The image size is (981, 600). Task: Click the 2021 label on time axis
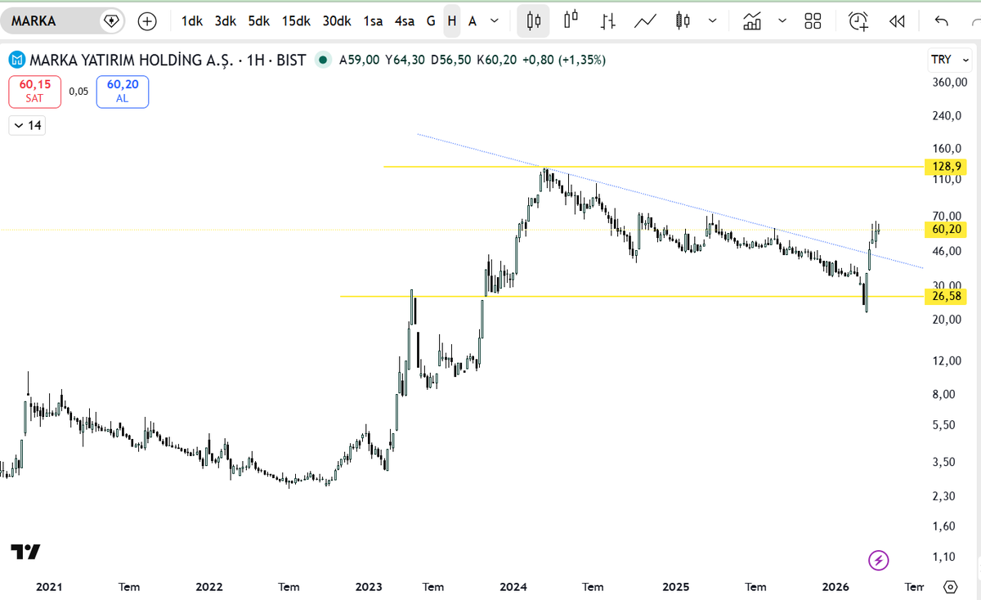(49, 587)
